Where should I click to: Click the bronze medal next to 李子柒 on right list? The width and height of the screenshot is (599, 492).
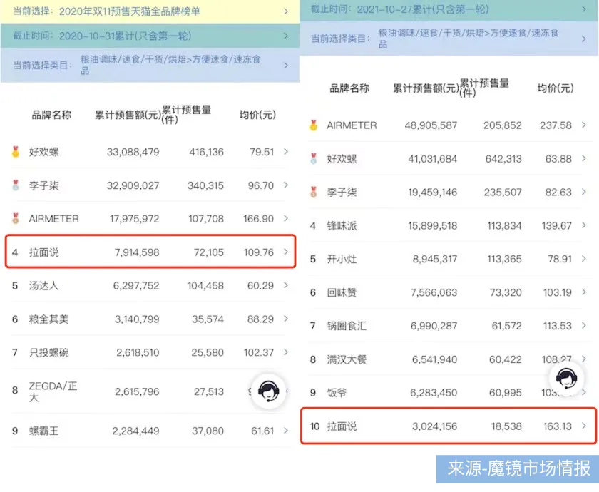[x=313, y=191]
